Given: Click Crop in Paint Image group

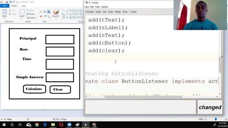Looking at the screenshot, I should click(x=30, y=10).
